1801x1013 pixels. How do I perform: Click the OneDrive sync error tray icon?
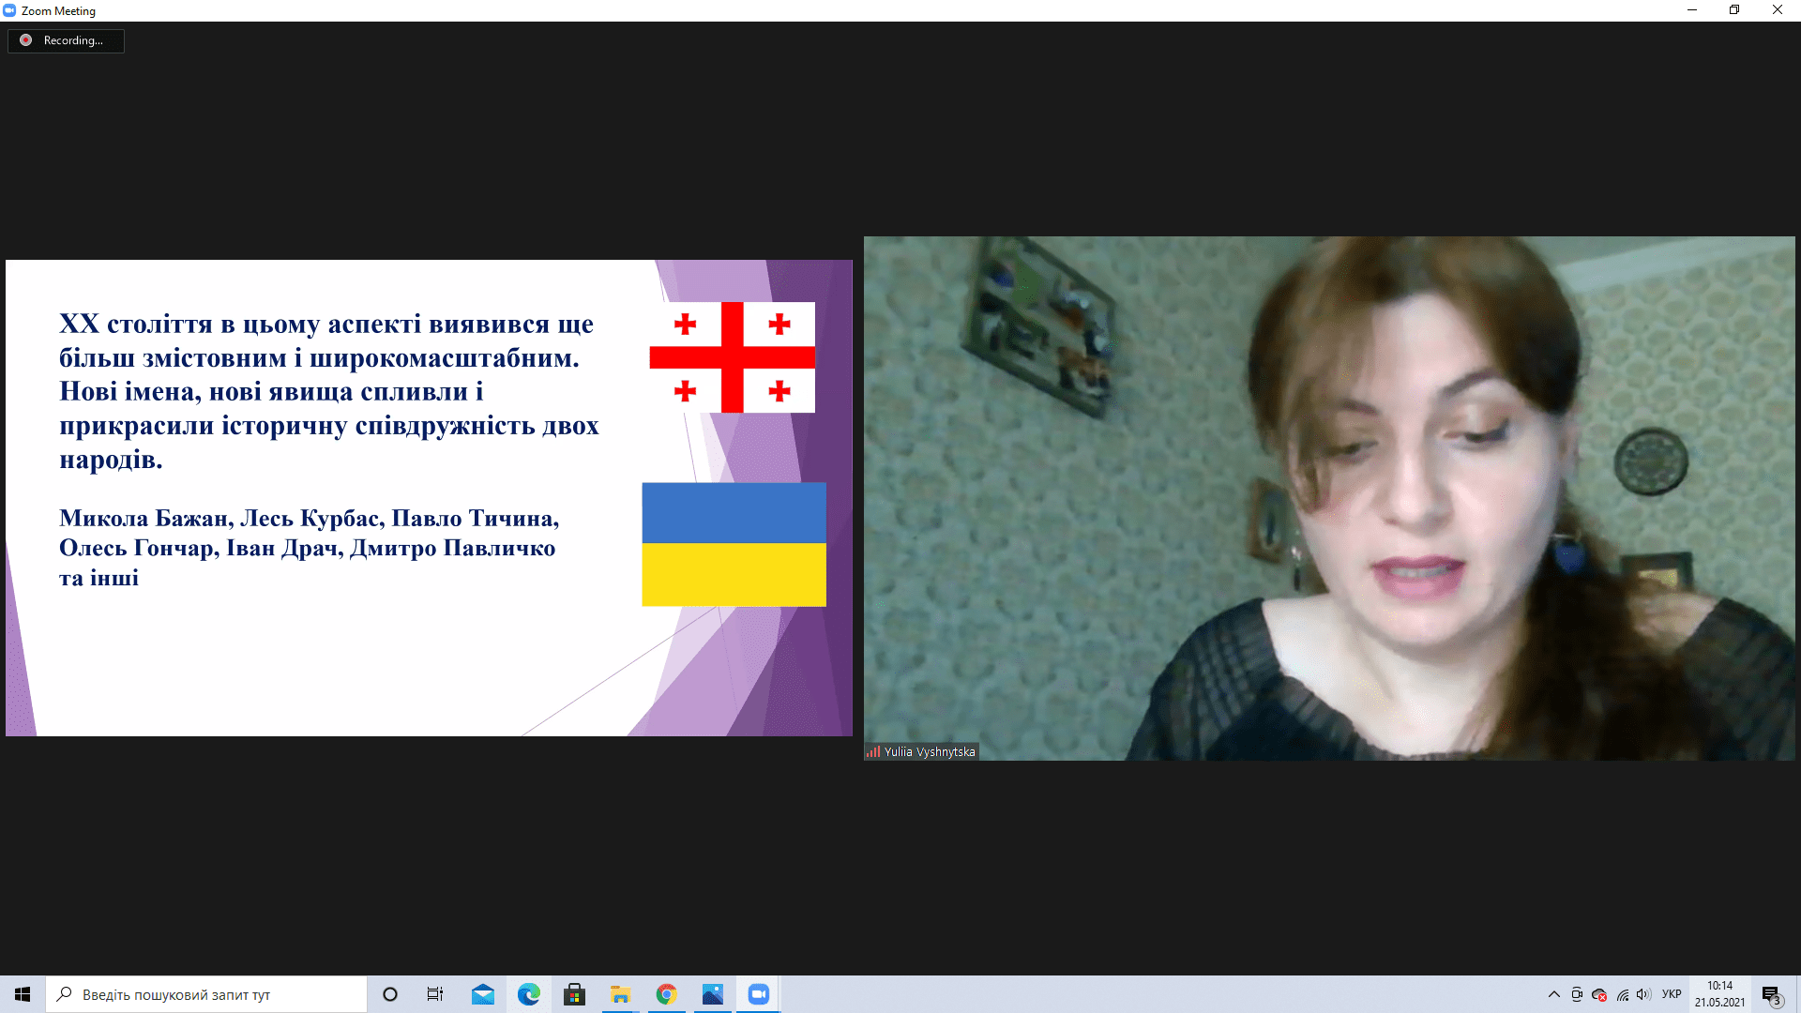[1599, 994]
